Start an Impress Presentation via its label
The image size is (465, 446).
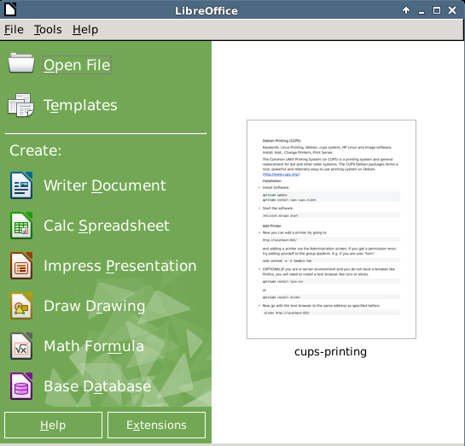click(120, 266)
